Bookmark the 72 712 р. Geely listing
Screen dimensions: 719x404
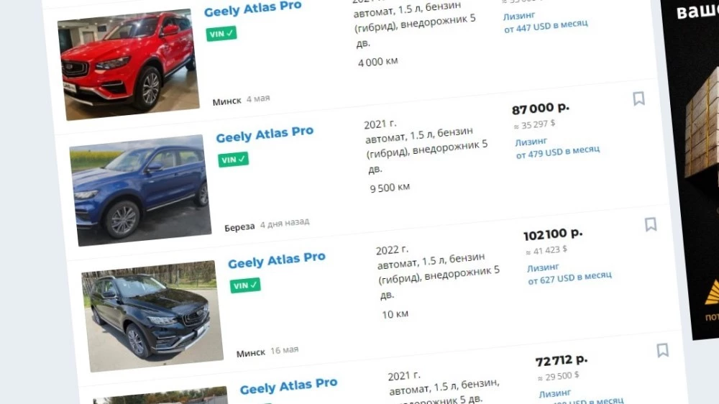pos(663,350)
